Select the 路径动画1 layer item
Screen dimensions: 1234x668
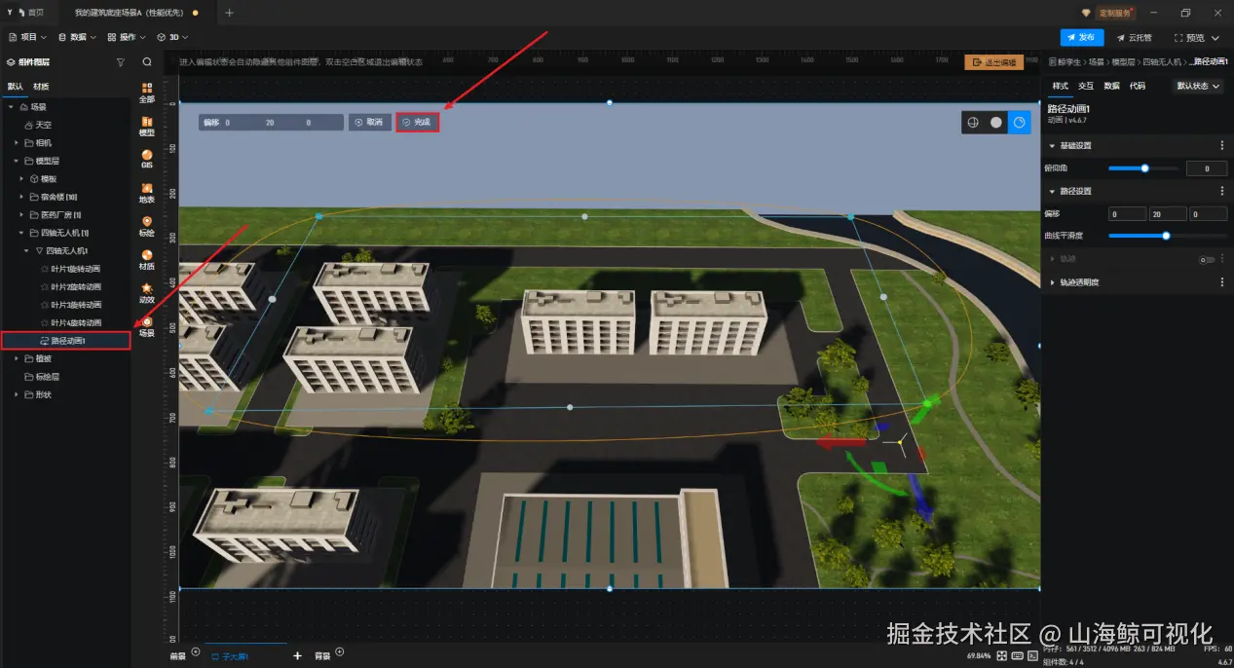[x=65, y=341]
